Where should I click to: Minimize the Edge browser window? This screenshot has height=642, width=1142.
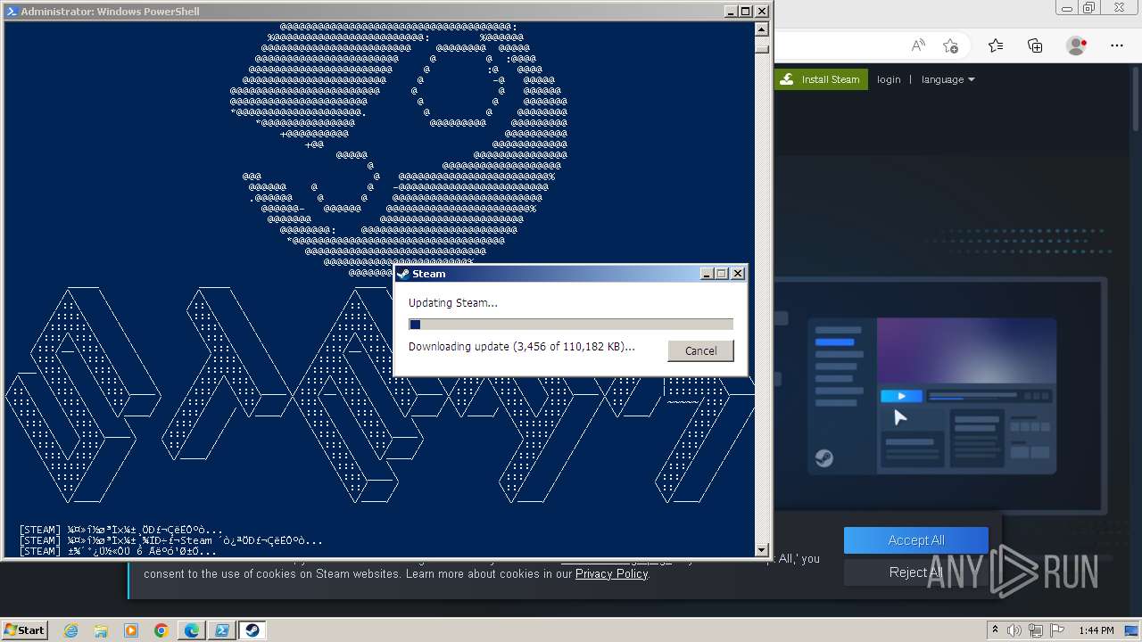pos(1066,8)
